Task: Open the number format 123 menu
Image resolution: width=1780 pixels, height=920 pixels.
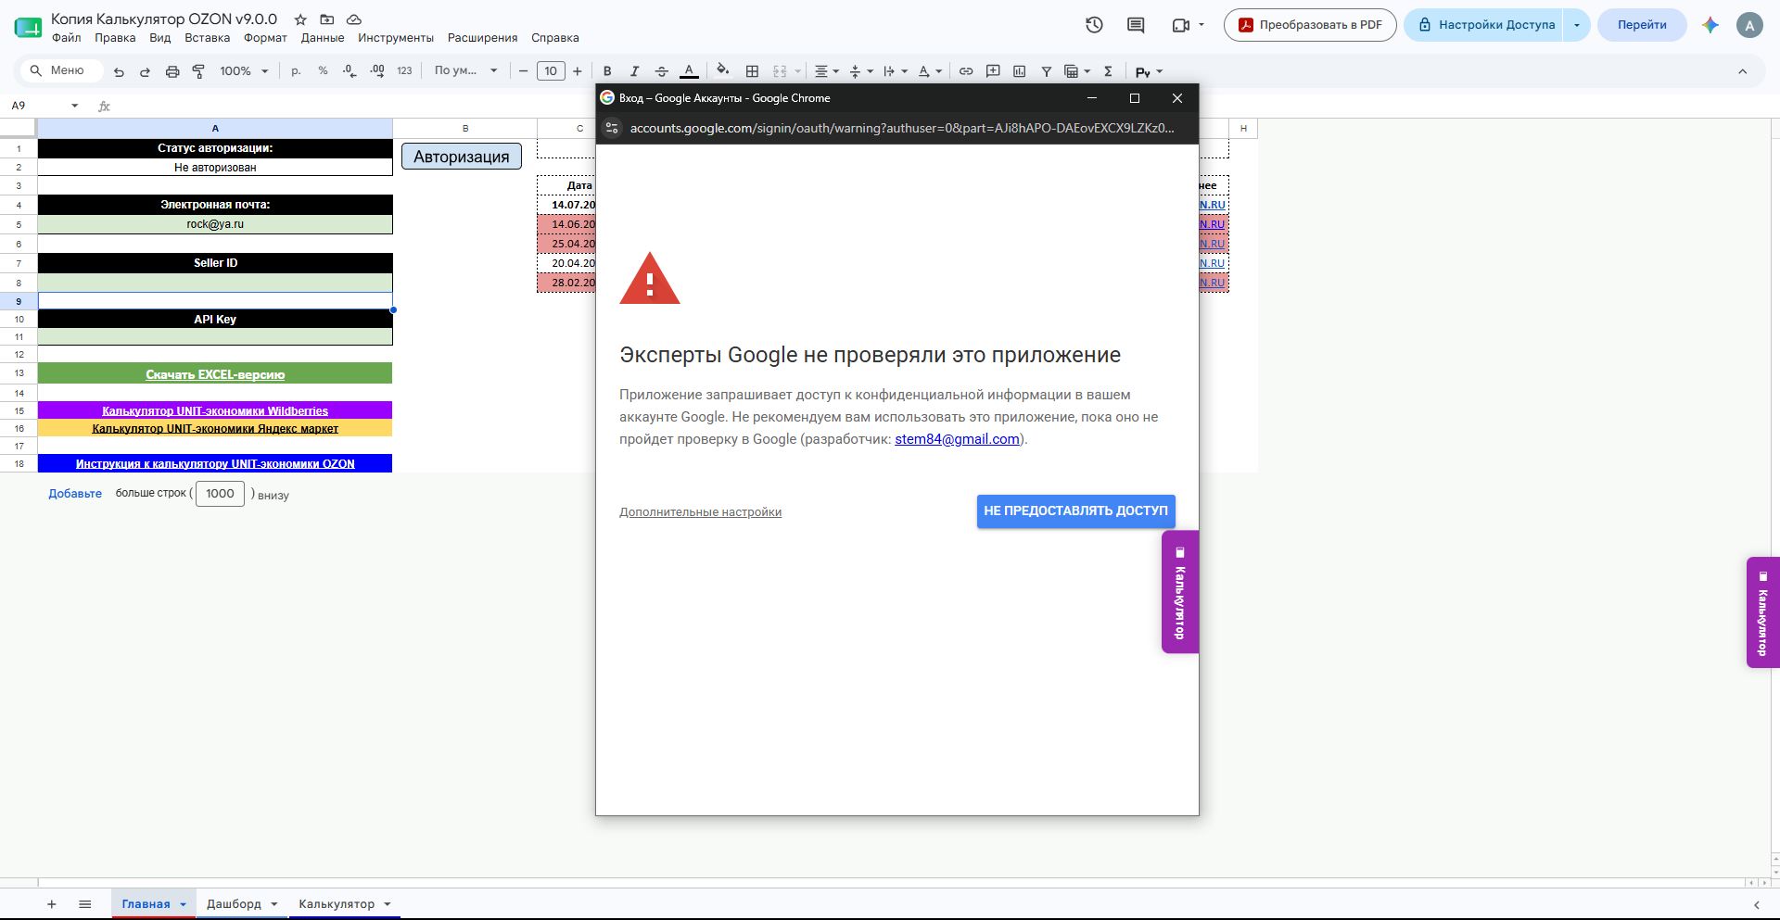Action: 404,71
